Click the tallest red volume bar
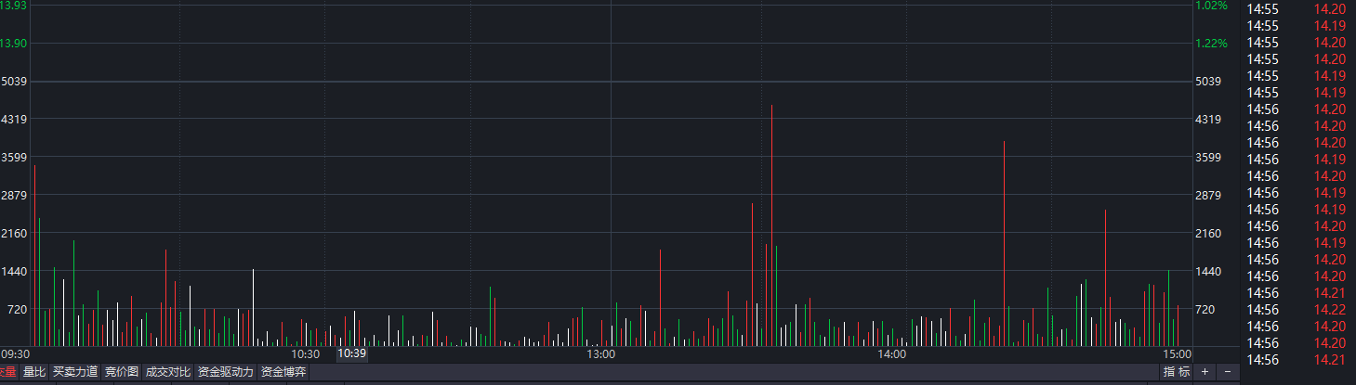Viewport: 1356px width, 385px height. pos(771,225)
